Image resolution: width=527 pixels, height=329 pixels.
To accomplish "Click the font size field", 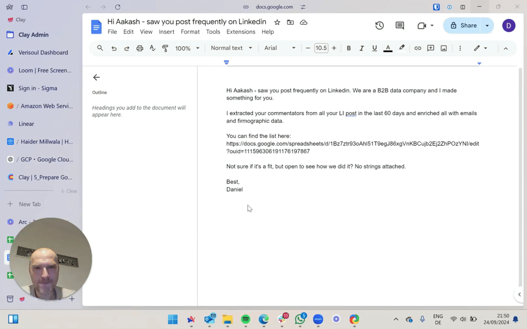I will (321, 48).
